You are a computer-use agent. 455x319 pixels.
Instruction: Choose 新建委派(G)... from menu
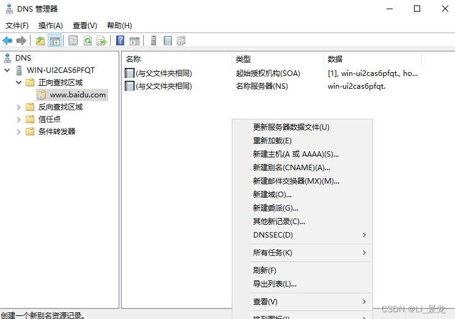pos(302,208)
